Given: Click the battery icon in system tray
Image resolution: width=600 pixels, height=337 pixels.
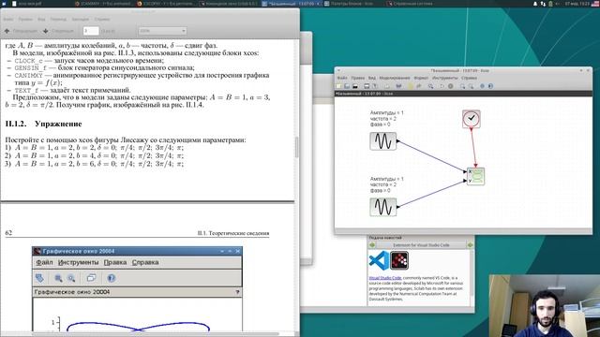Looking at the screenshot, I should point(550,4).
